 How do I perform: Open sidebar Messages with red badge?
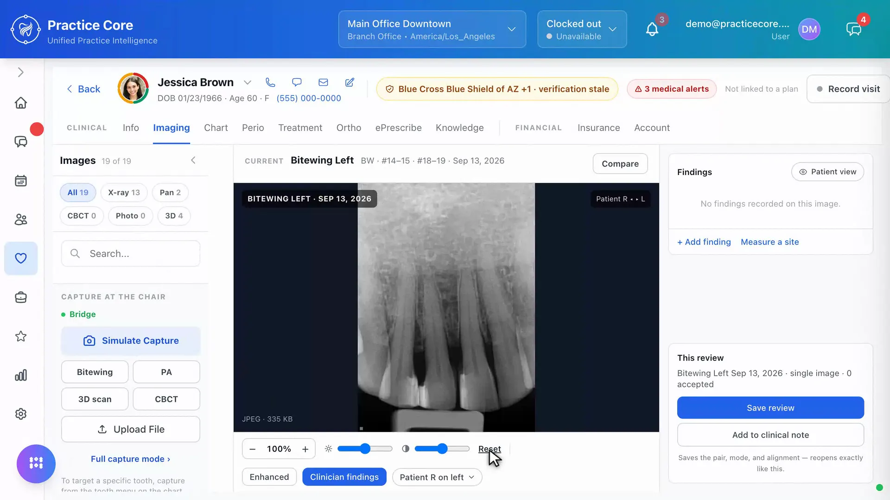(x=21, y=142)
